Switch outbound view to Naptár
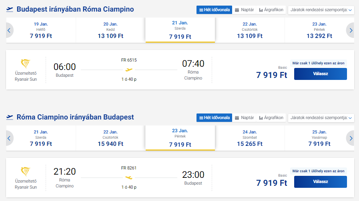 [244, 10]
